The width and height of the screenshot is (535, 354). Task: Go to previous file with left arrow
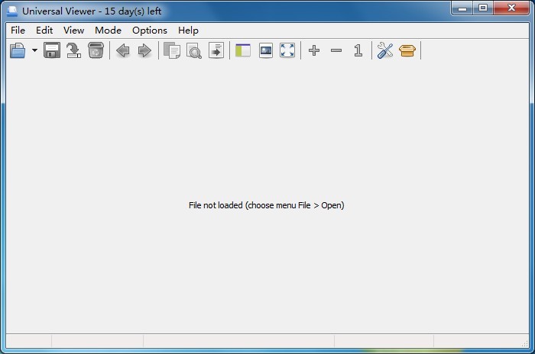point(122,51)
